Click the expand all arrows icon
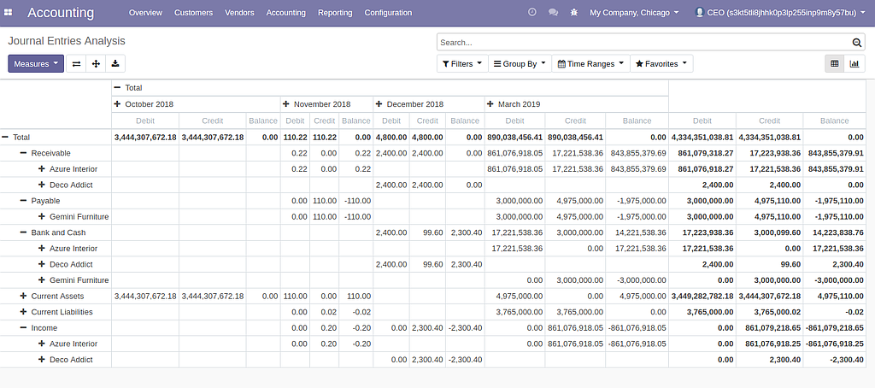The width and height of the screenshot is (875, 388). coord(96,63)
